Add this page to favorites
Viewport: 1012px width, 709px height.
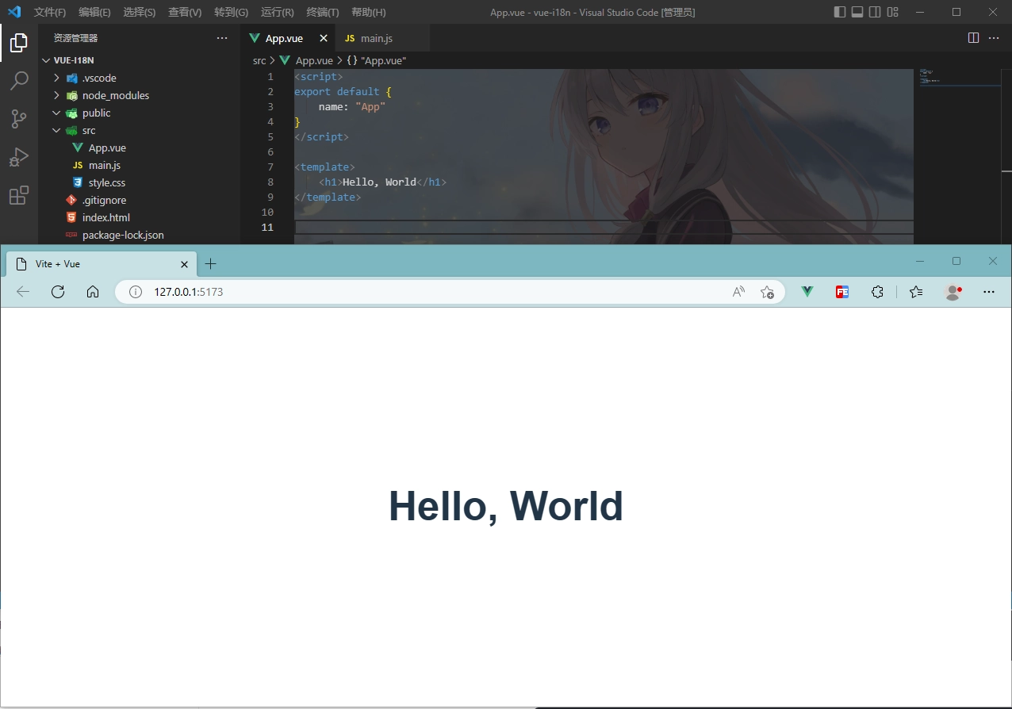pos(767,292)
